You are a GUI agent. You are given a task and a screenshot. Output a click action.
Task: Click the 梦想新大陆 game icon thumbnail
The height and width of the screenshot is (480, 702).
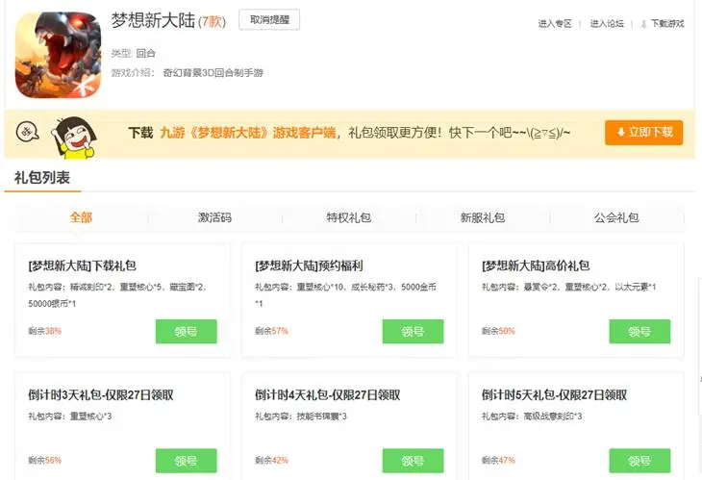(x=59, y=55)
